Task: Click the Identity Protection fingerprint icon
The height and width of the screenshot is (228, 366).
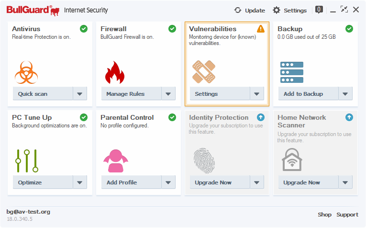Action: pos(204,161)
